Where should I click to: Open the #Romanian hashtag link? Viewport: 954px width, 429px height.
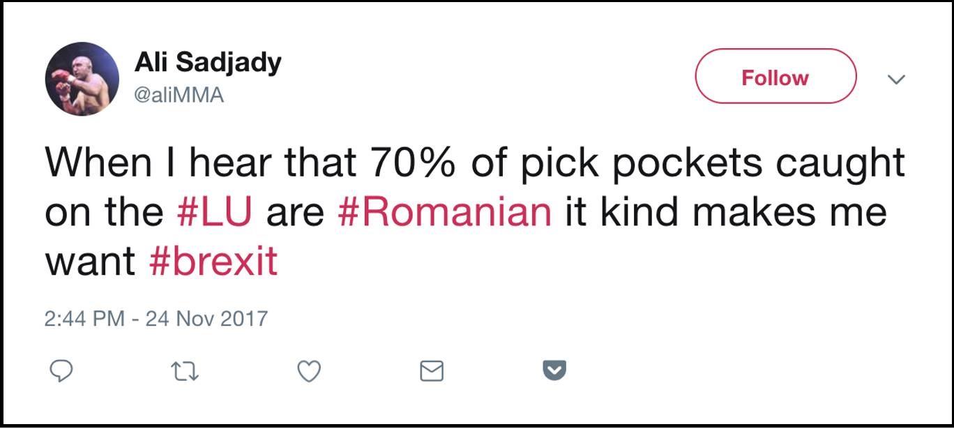click(x=444, y=212)
